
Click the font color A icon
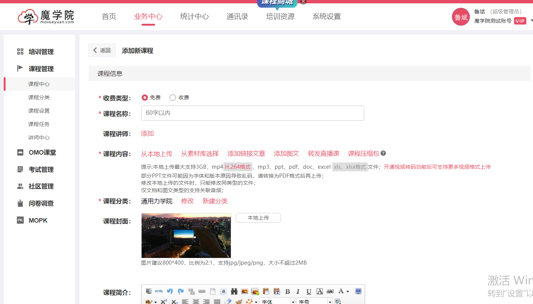[341, 291]
